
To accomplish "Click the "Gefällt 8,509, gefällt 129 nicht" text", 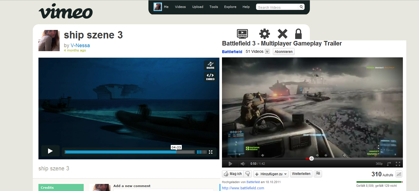I will click(376, 186).
